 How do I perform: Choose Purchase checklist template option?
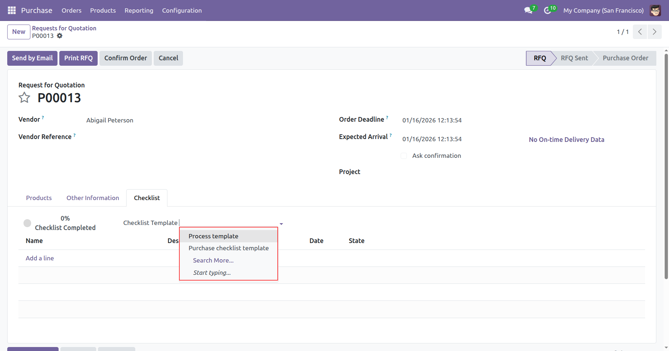pos(229,248)
